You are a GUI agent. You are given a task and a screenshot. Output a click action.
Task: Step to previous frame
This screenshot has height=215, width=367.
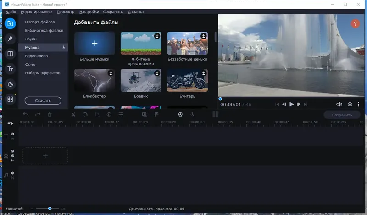[x=284, y=105]
